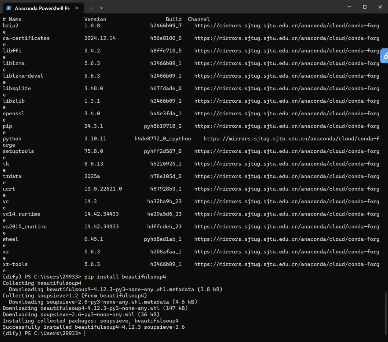Maximize the terminal window
The image size is (388, 342).
click(365, 7)
